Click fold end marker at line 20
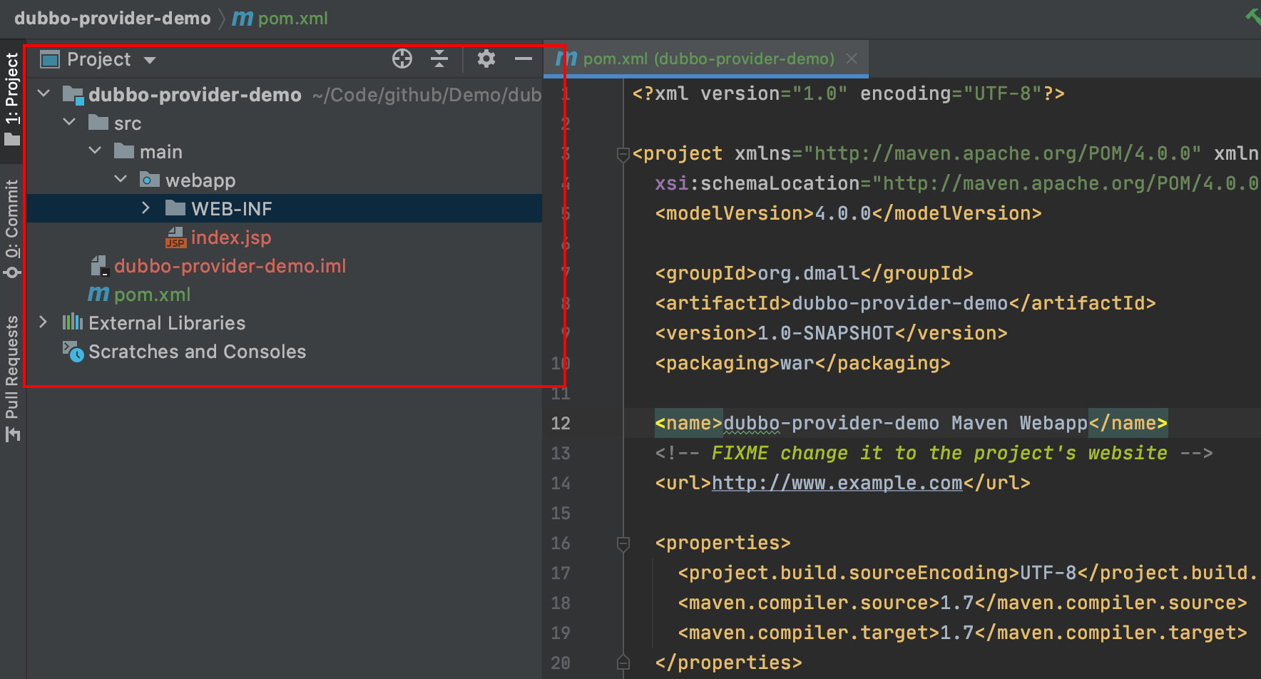This screenshot has height=679, width=1261. tap(623, 662)
